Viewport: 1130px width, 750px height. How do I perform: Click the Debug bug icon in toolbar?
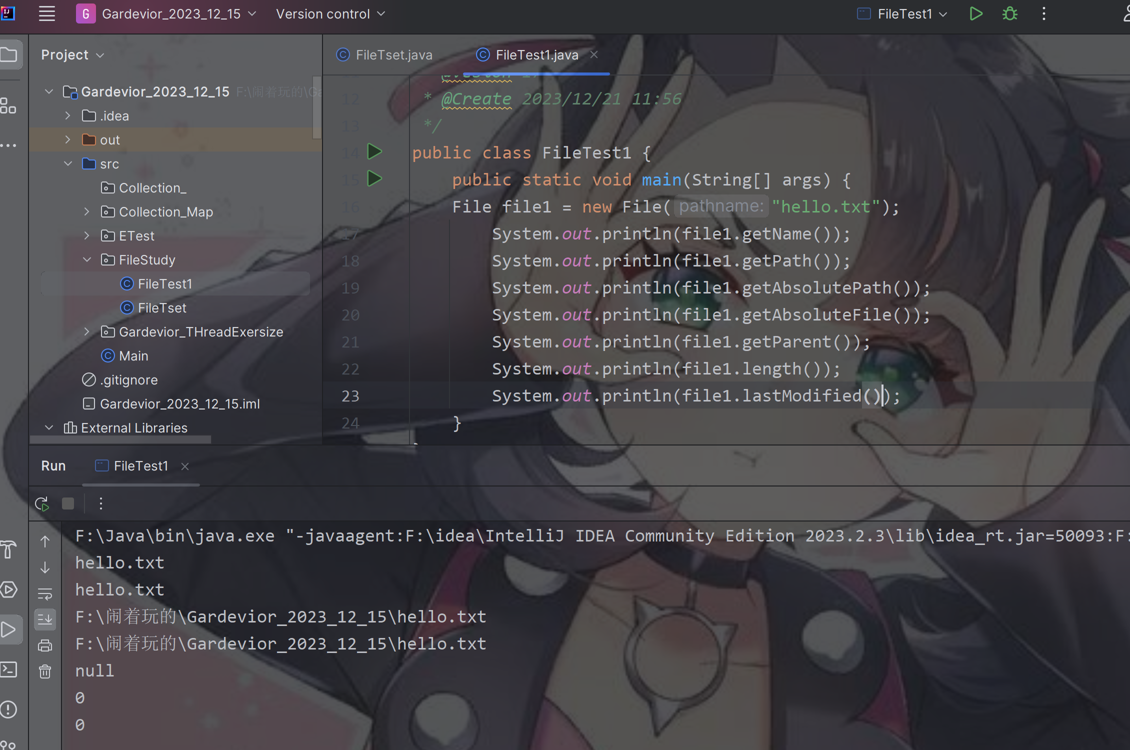point(1009,14)
